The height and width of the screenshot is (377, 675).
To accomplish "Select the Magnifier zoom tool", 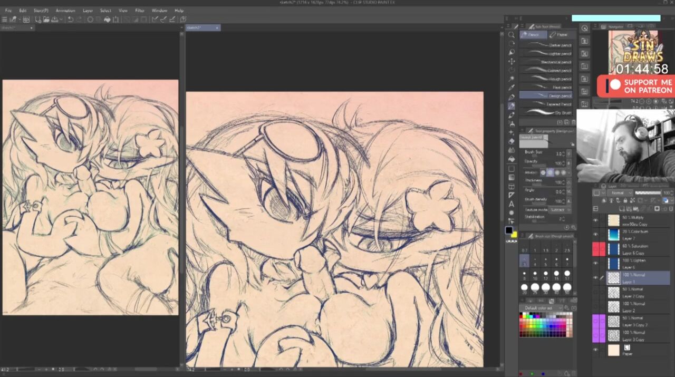I will (x=512, y=35).
